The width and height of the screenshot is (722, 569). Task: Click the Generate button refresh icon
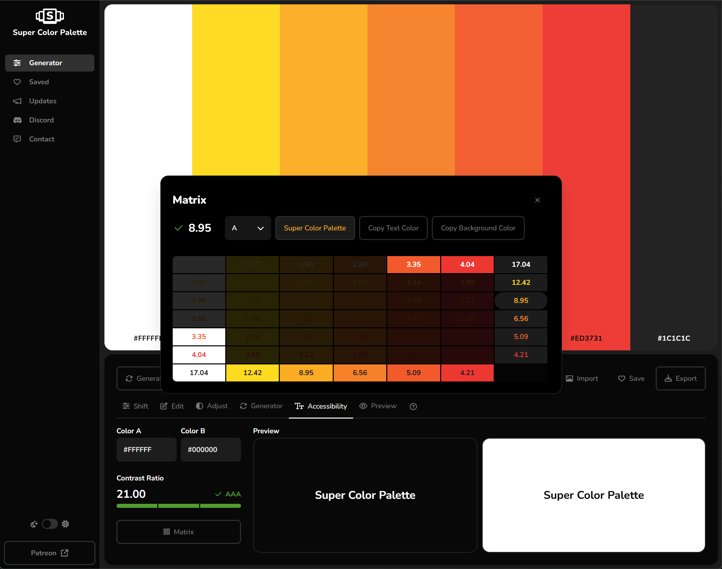pyautogui.click(x=129, y=378)
